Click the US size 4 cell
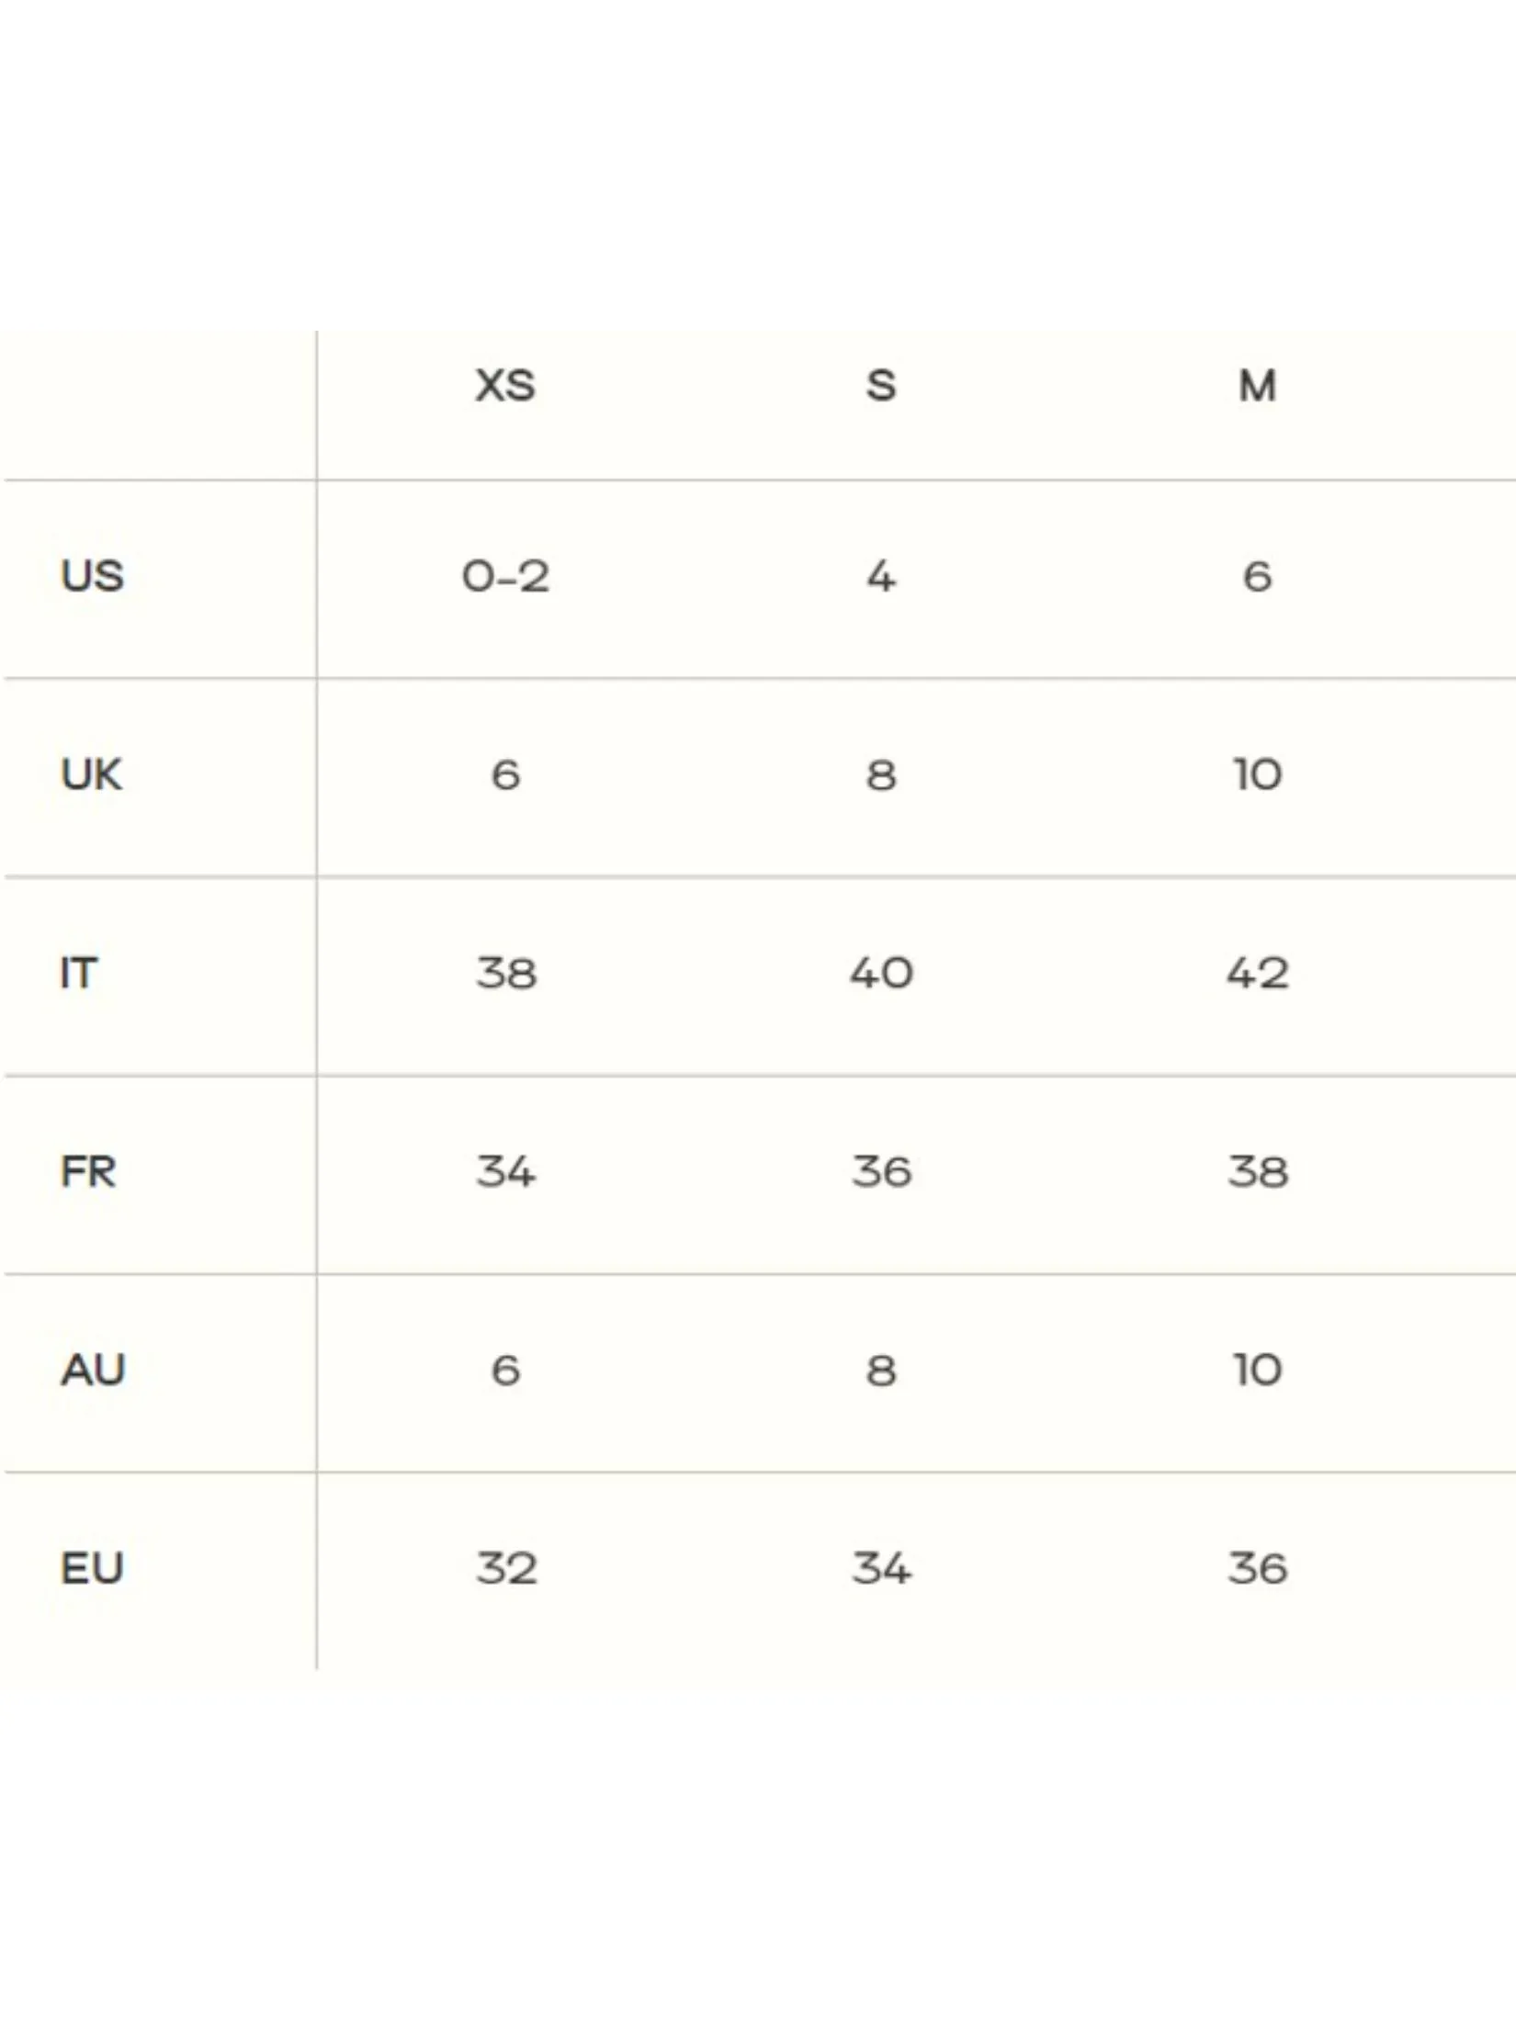The image size is (1516, 2020). tap(881, 577)
